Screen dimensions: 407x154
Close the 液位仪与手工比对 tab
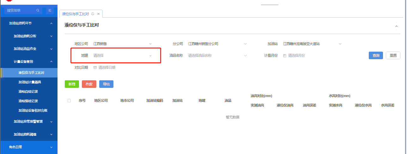point(99,14)
